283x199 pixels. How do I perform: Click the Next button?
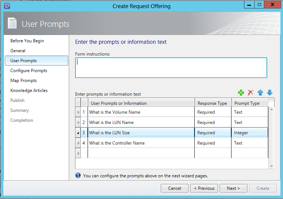233,188
